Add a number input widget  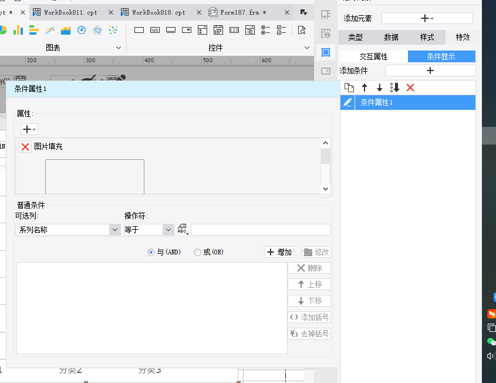click(234, 30)
